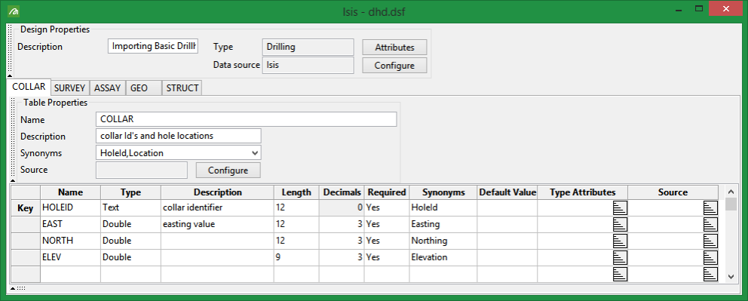Select the HOLEID name cell
The height and width of the screenshot is (301, 748).
(71, 208)
